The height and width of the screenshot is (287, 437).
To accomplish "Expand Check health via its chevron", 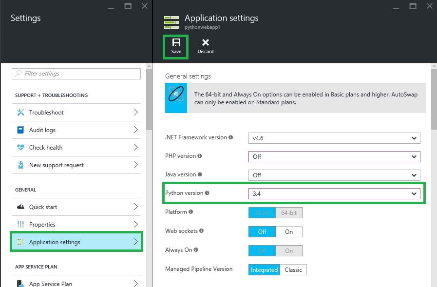I will [136, 148].
